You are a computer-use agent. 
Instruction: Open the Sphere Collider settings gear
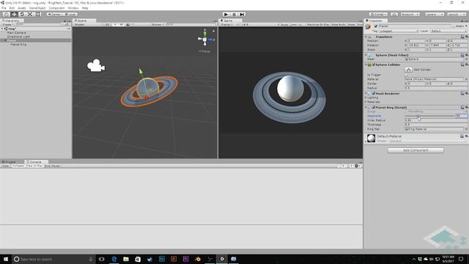point(466,65)
